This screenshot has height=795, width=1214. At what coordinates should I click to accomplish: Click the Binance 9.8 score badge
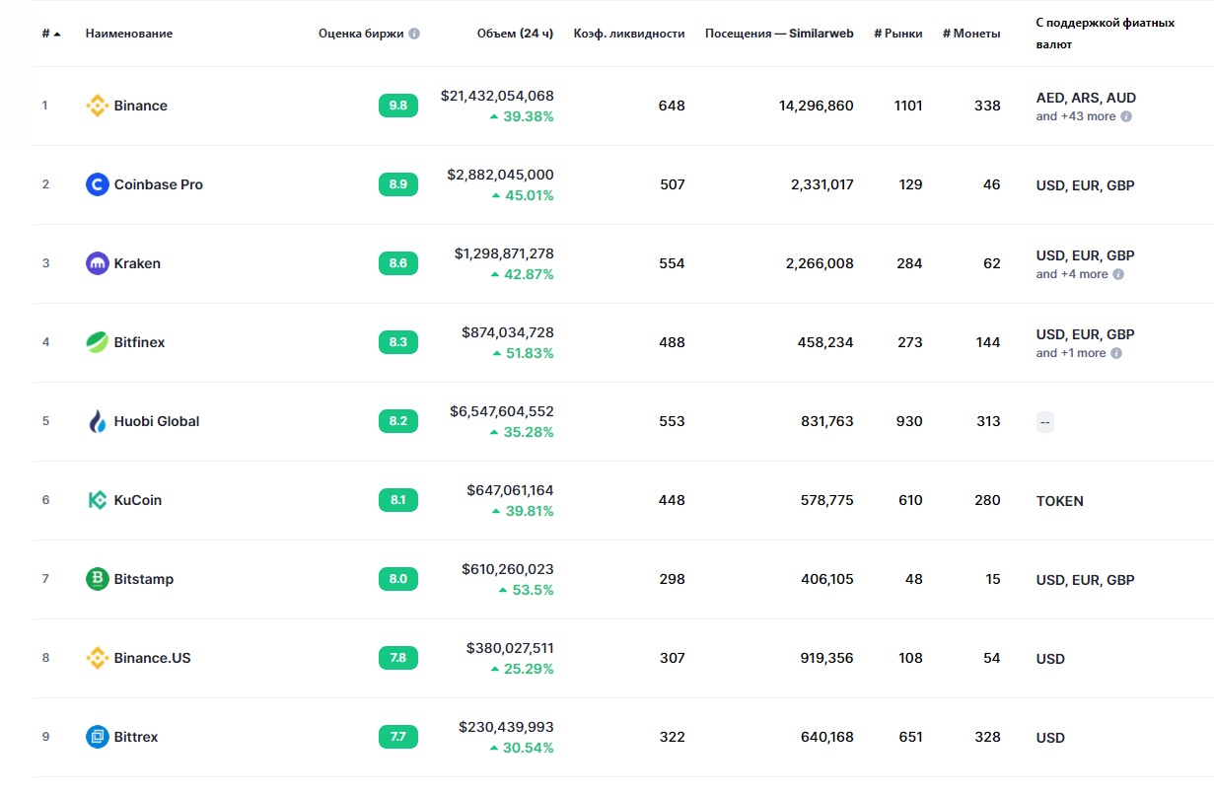click(x=398, y=106)
